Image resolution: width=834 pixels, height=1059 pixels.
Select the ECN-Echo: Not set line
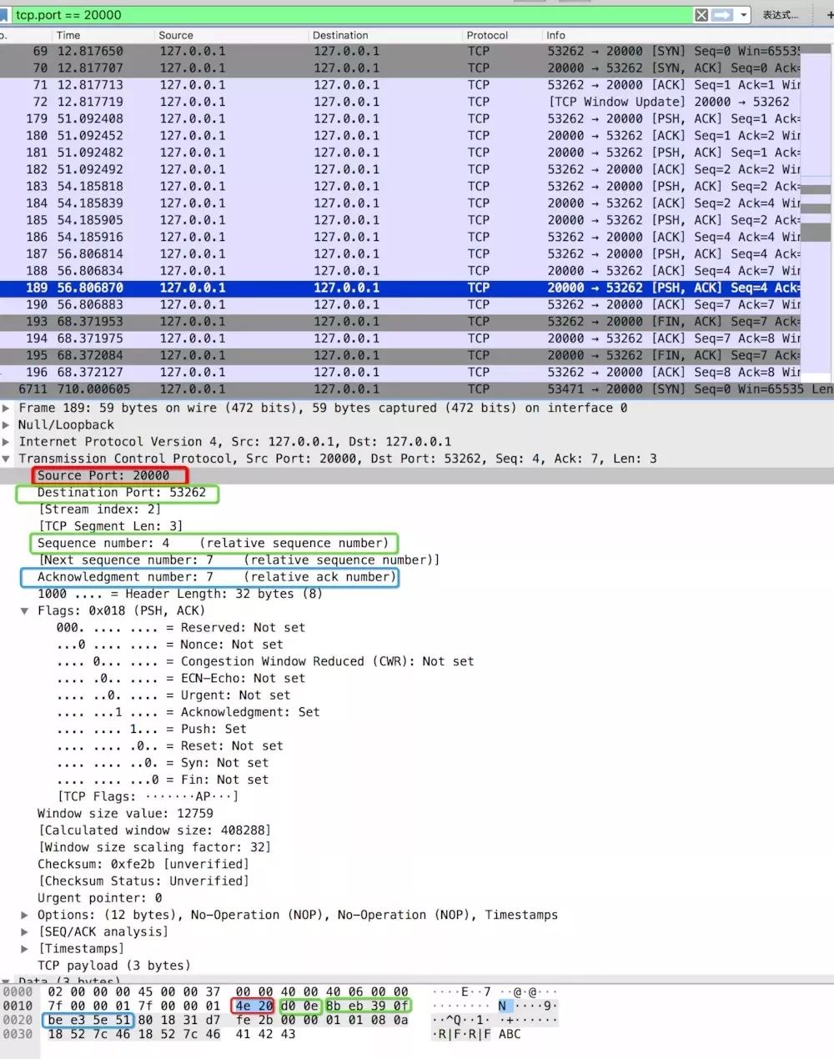181,678
